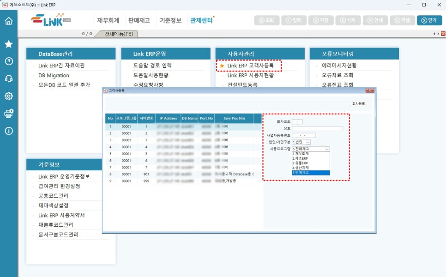Image resolution: width=446 pixels, height=277 pixels.
Task: Click the Serv Pos Nm column header
Action: [x=234, y=118]
